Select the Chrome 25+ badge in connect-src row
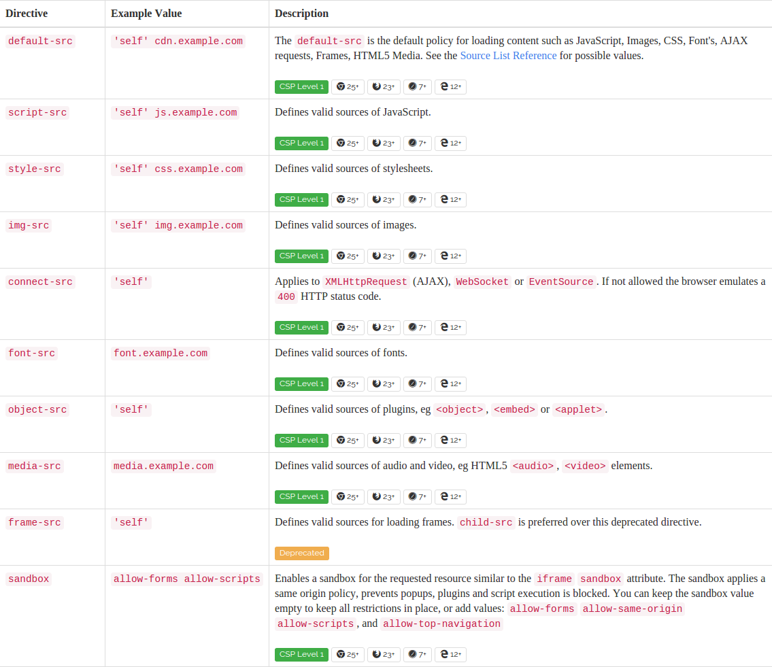This screenshot has height=667, width=772. (x=348, y=328)
